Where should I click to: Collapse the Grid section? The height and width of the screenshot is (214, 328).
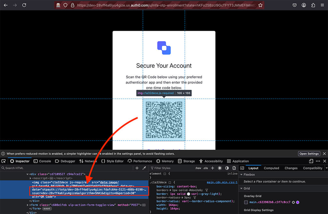coord(242,188)
